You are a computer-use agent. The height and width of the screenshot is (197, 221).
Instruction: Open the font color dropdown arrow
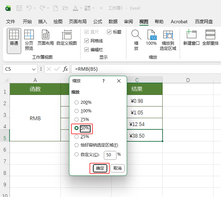coord(81,8)
